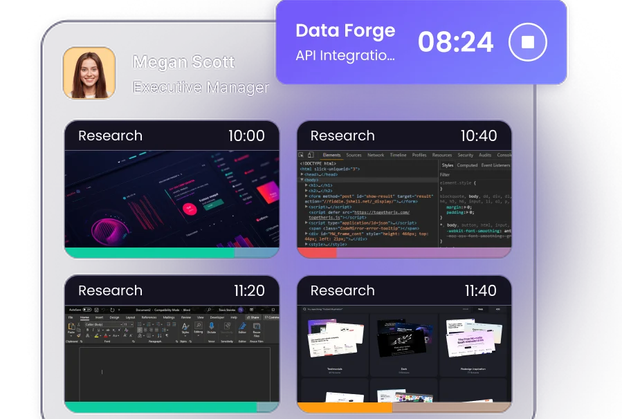Screen dimensions: 622x419
Task: Expand the head node in DOM tree
Action: [x=302, y=174]
